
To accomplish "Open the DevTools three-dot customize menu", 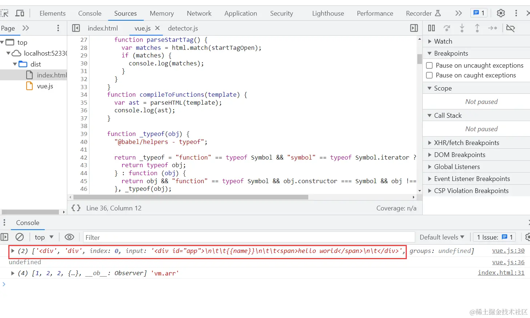I will [x=516, y=13].
